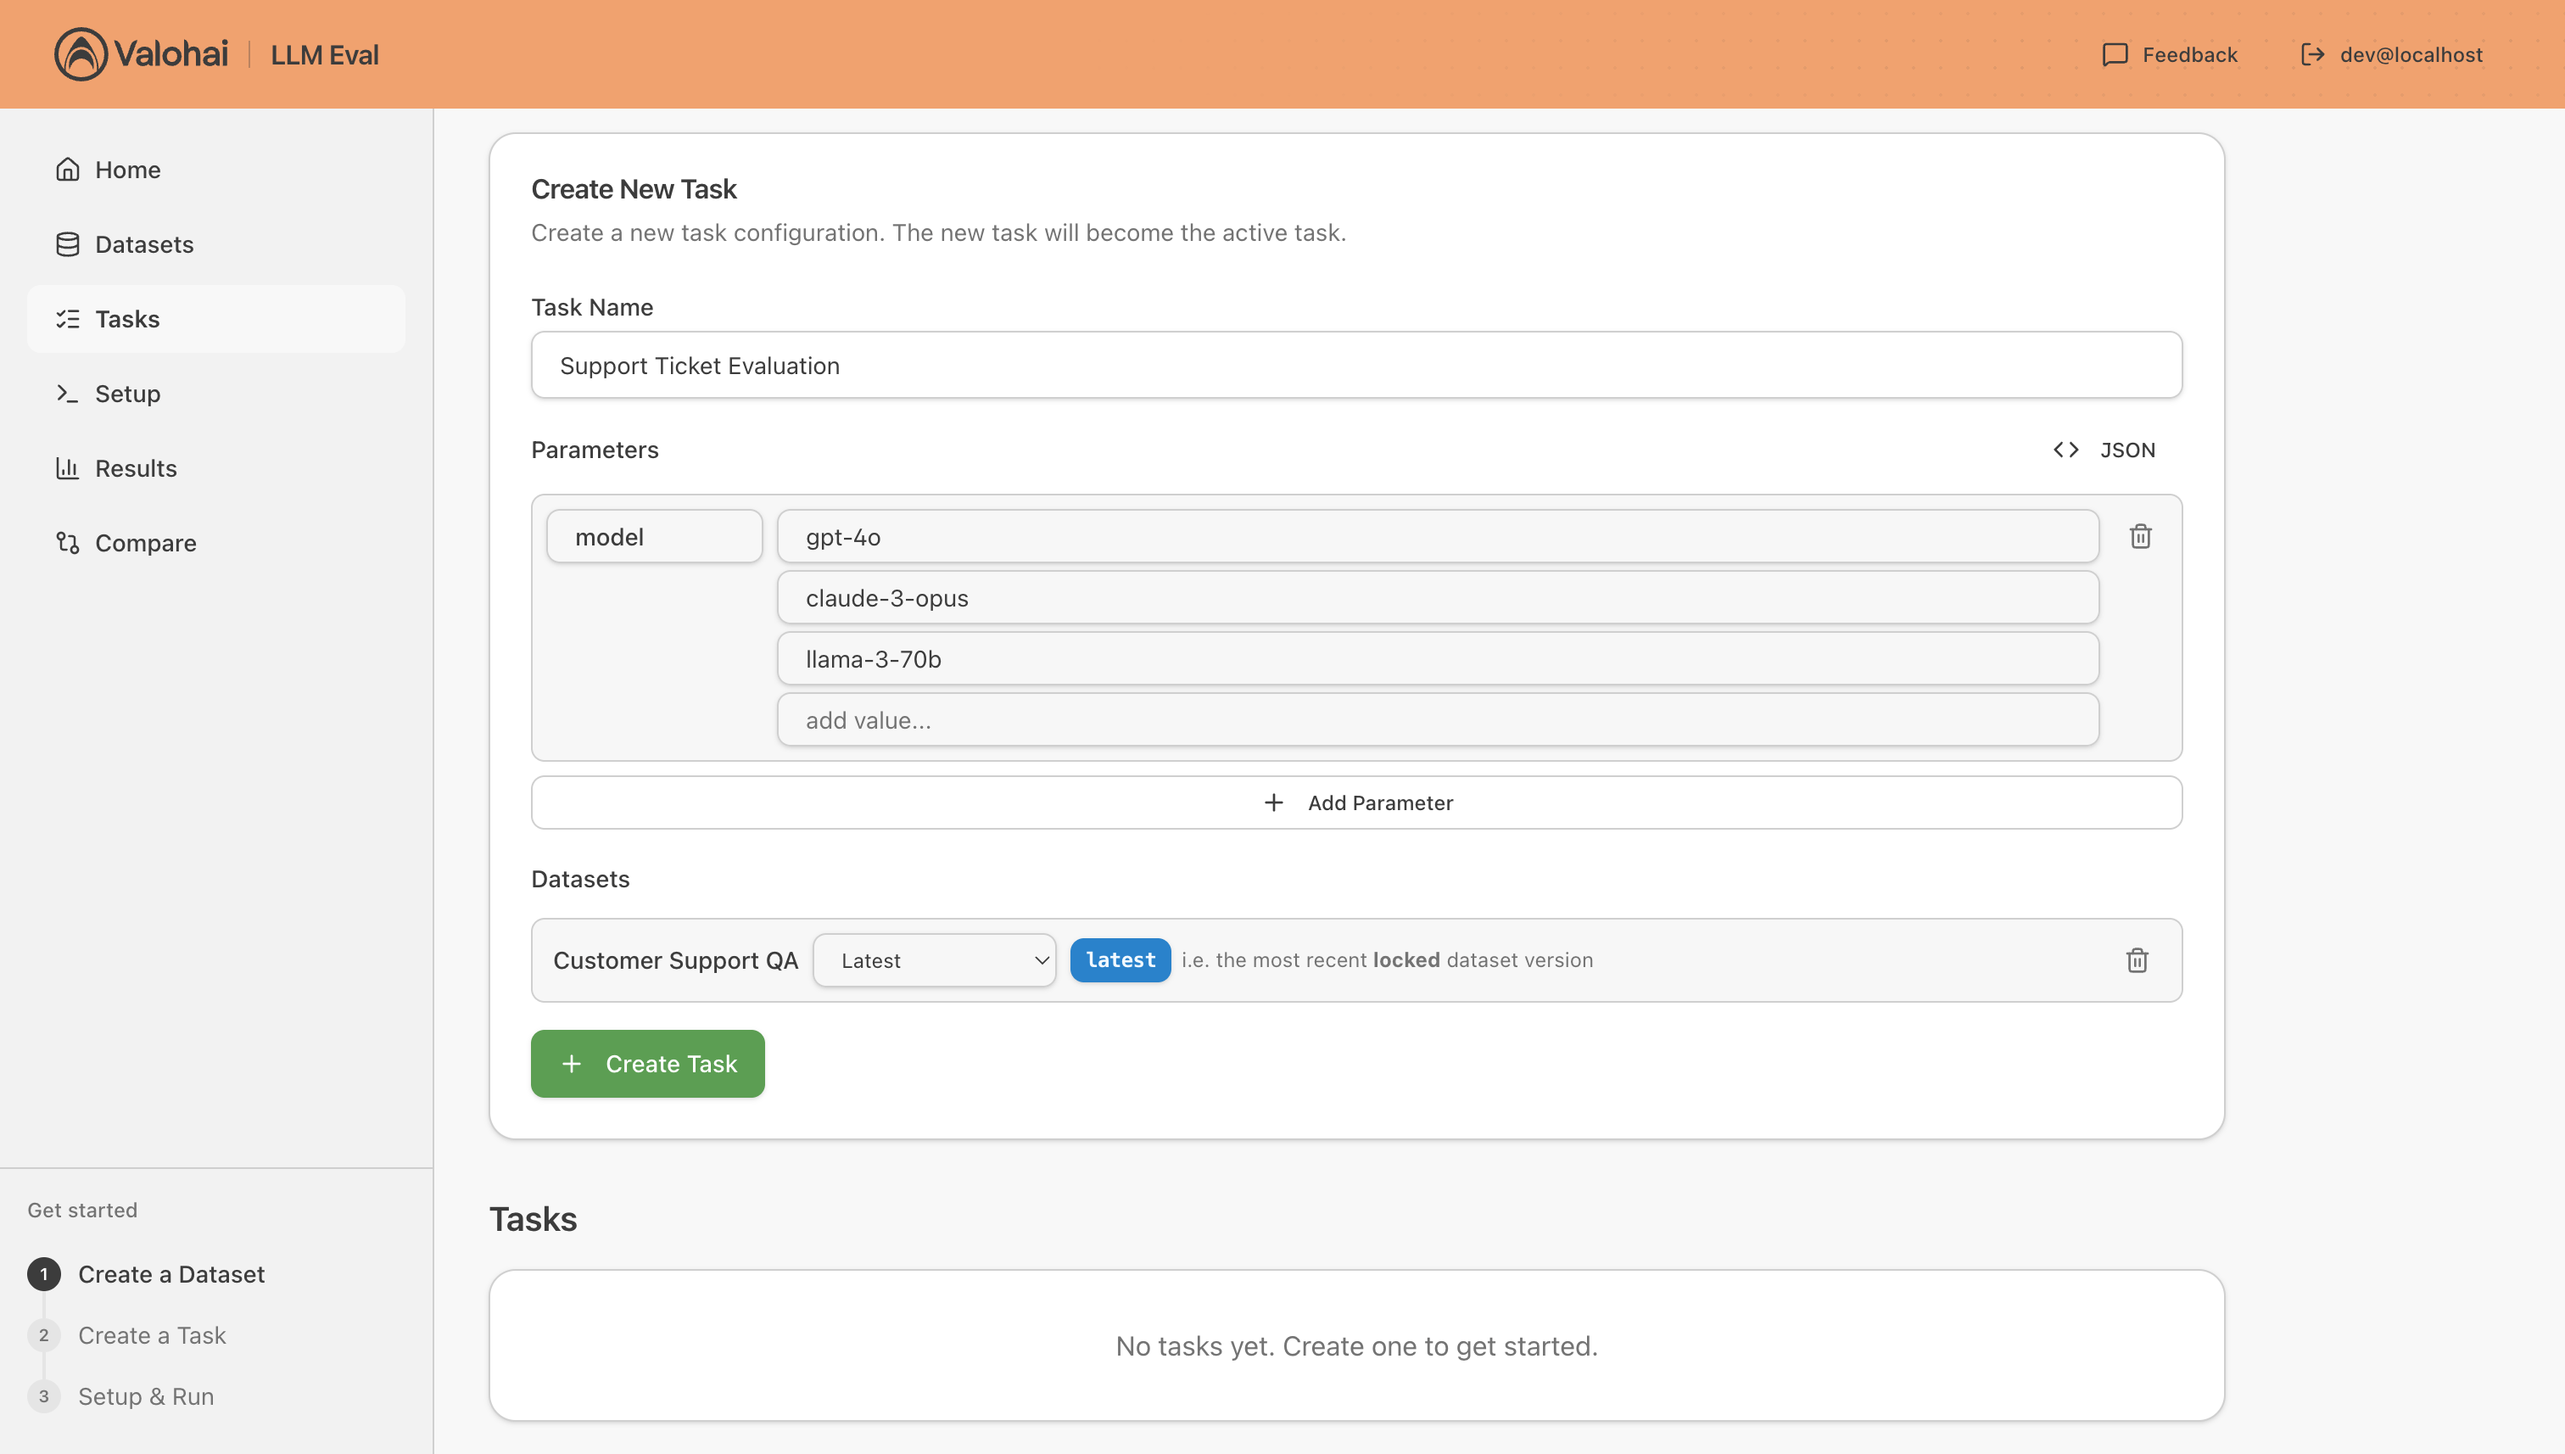This screenshot has height=1454, width=2565.
Task: Toggle JSON view for parameters
Action: click(2104, 450)
